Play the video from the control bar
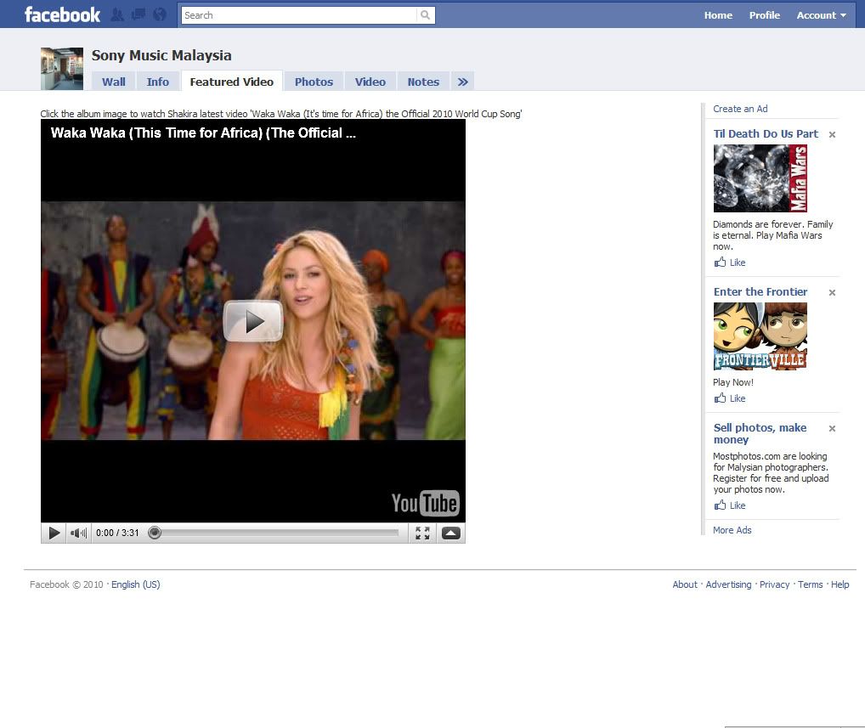Viewport: 865px width, 728px height. coord(54,533)
